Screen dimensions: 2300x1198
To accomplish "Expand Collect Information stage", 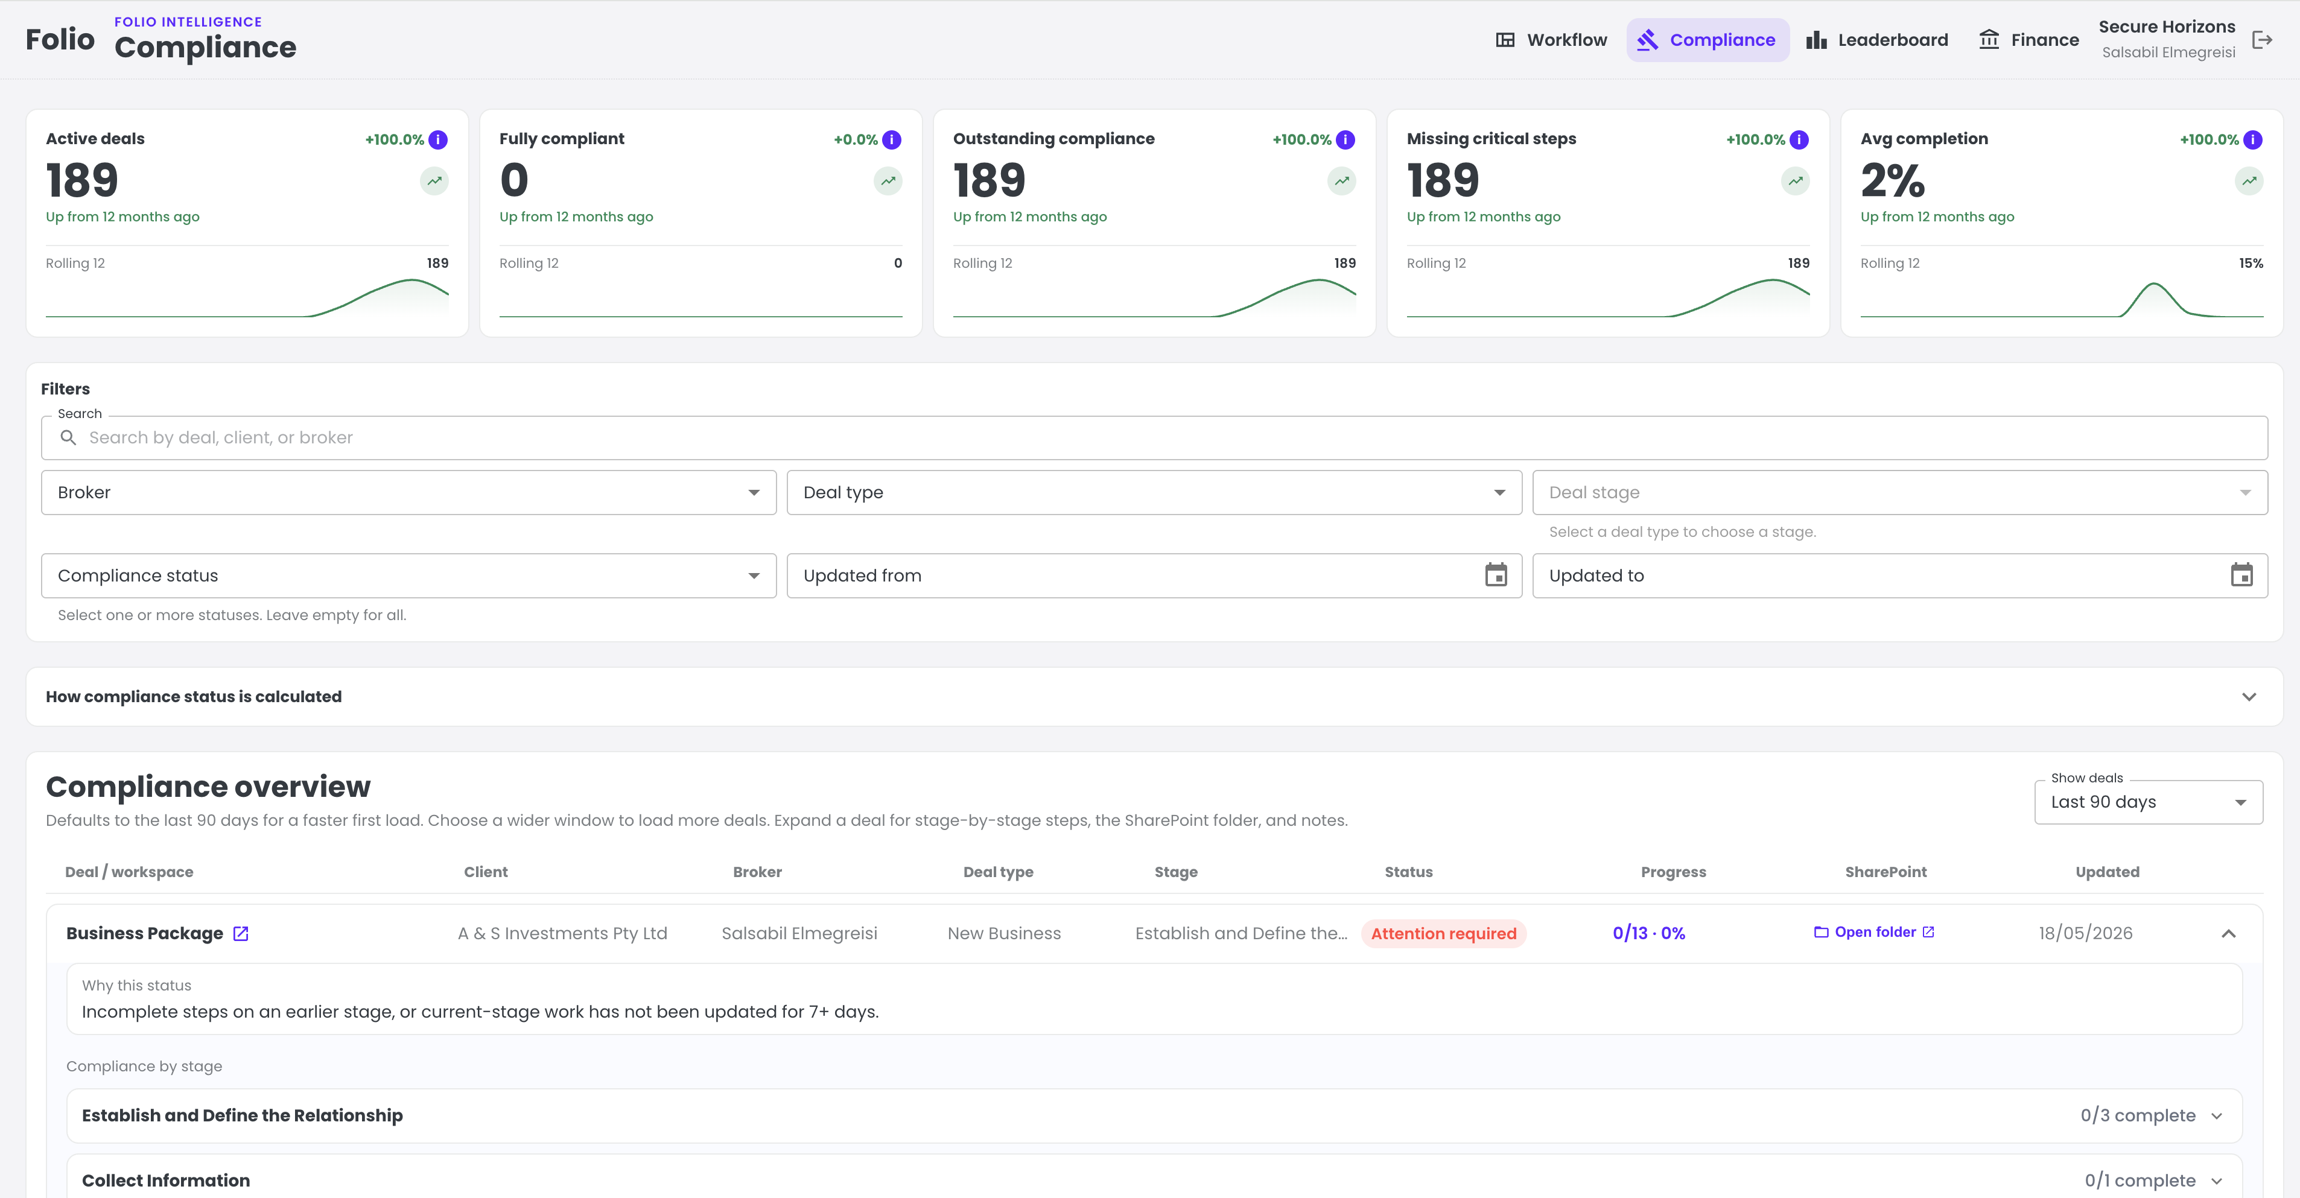I will 1154,1180.
